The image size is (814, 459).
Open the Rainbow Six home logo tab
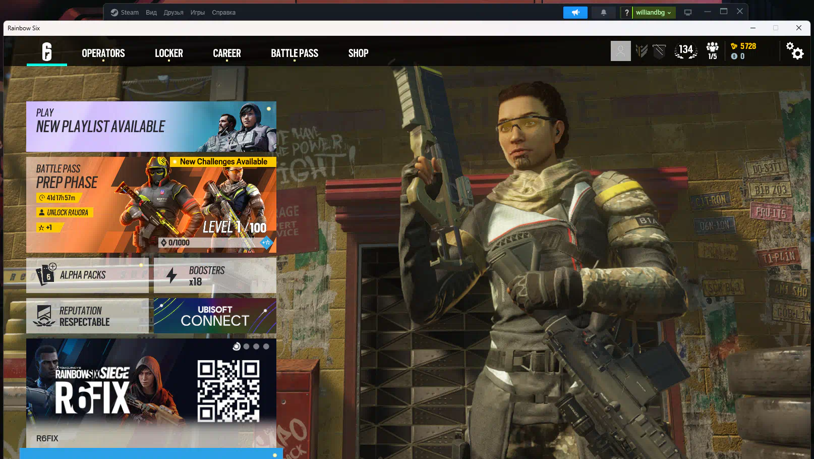pos(47,52)
